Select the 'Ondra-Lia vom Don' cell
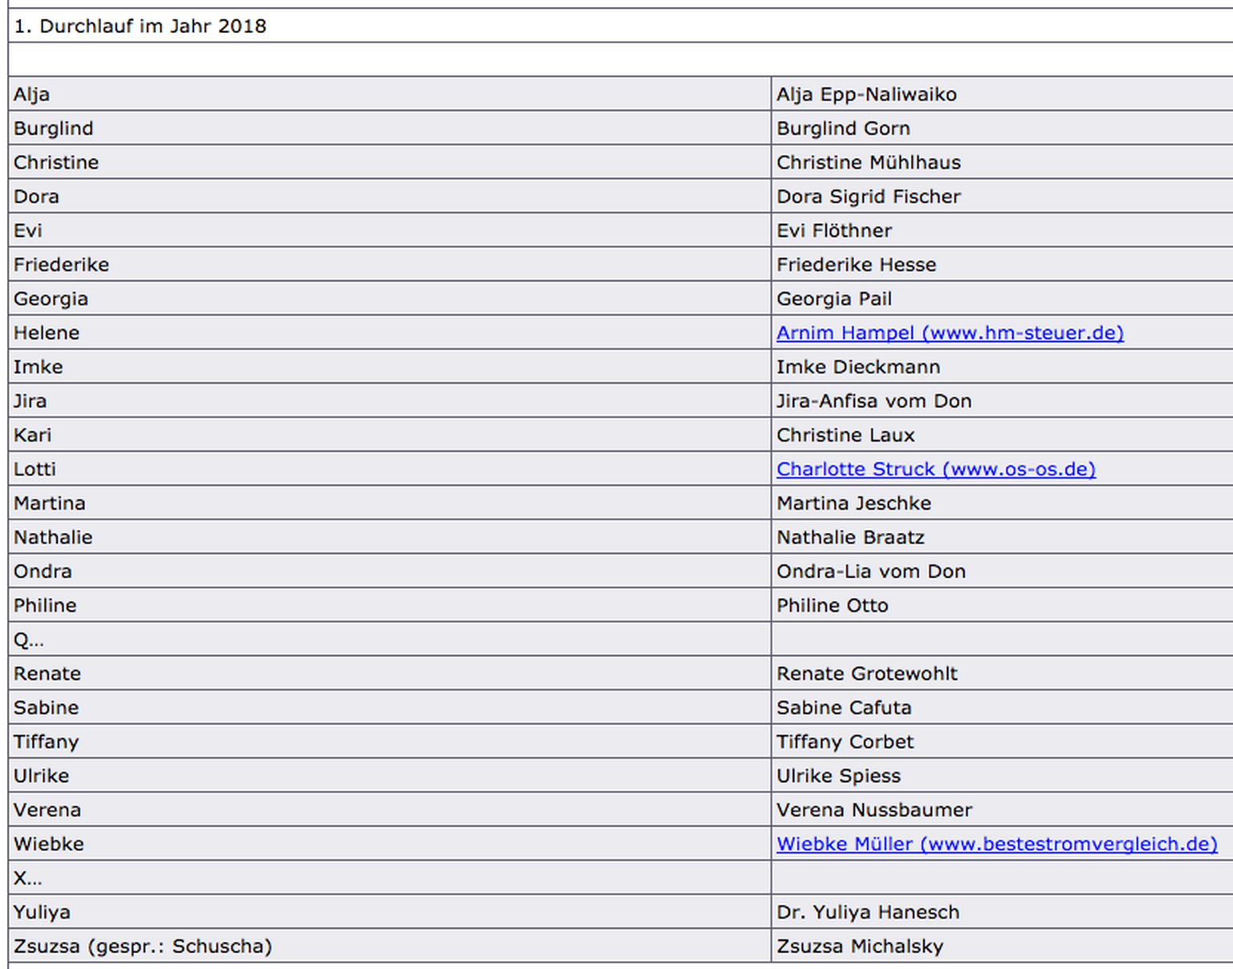1233x969 pixels. [x=870, y=572]
